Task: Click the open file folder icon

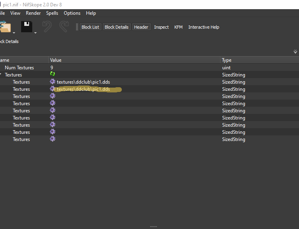Action: point(5,27)
